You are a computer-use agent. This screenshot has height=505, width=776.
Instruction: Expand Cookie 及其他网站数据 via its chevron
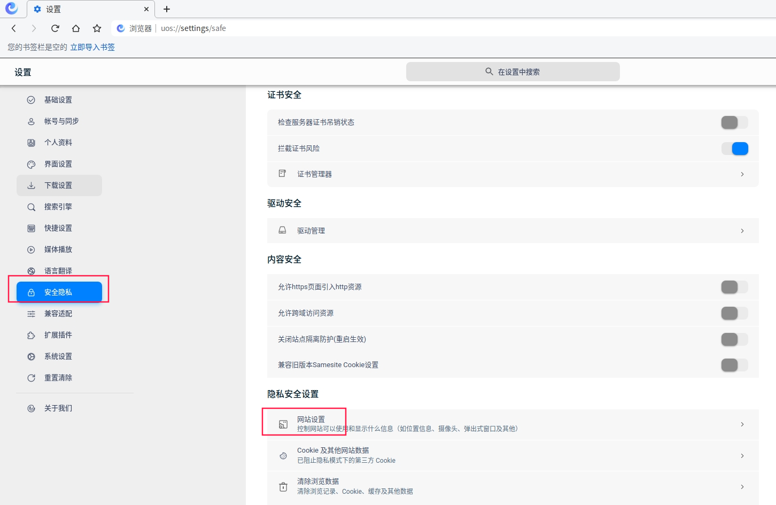[742, 456]
